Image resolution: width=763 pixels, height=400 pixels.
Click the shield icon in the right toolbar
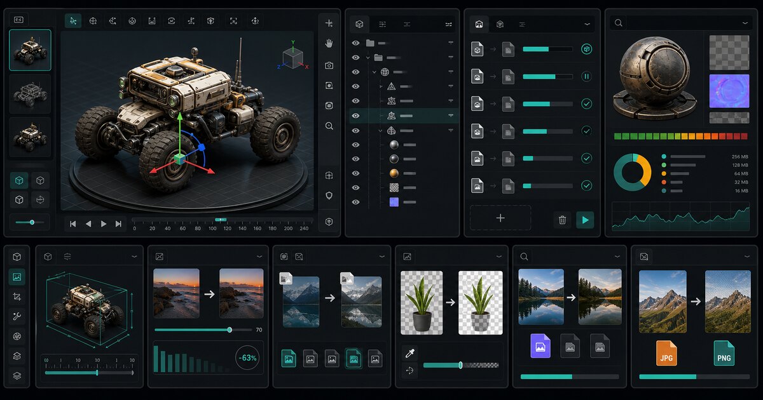(x=329, y=196)
